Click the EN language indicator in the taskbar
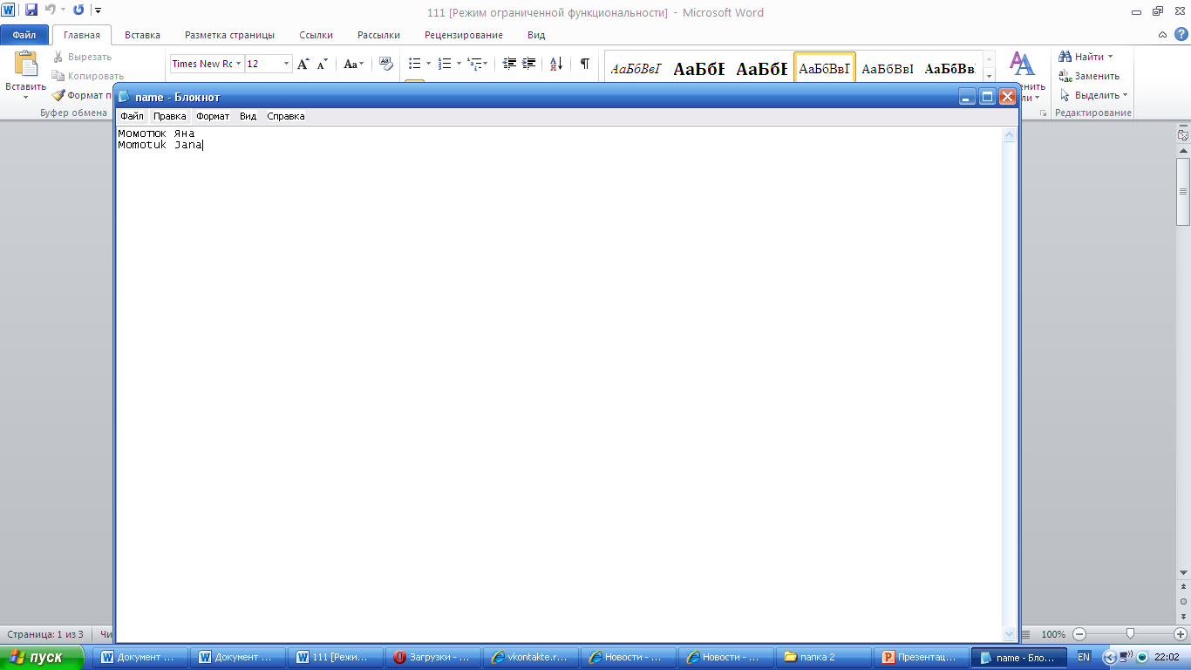The width and height of the screenshot is (1191, 670). pos(1084,657)
